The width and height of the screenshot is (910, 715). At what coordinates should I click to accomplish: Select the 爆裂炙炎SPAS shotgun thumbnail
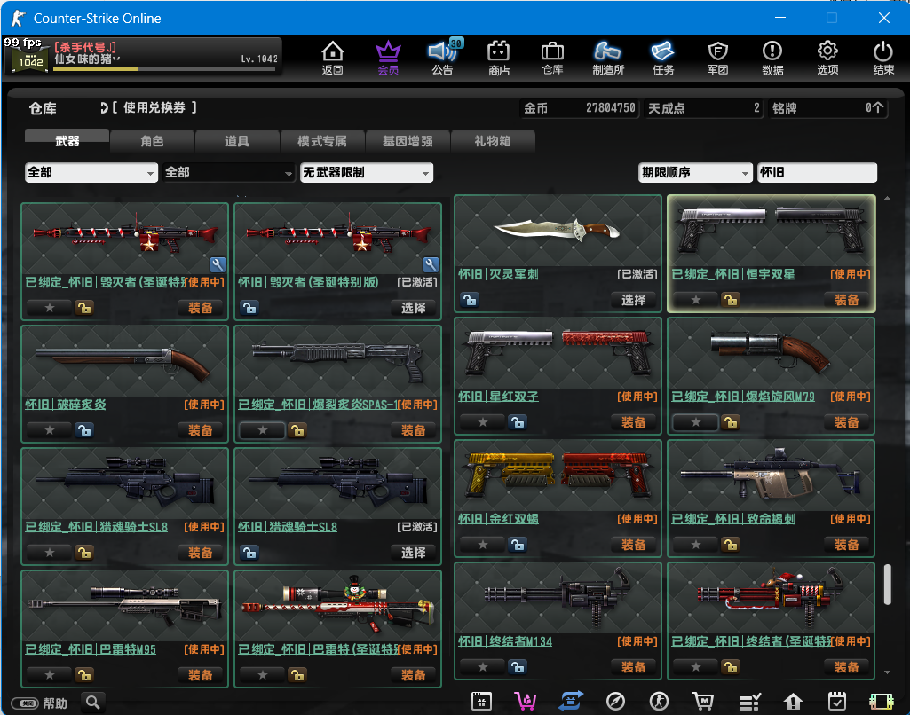tap(337, 361)
